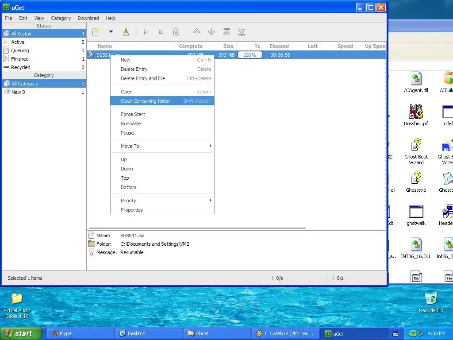This screenshot has height=340, width=453.
Task: Select the New 0 category
Action: (44, 92)
